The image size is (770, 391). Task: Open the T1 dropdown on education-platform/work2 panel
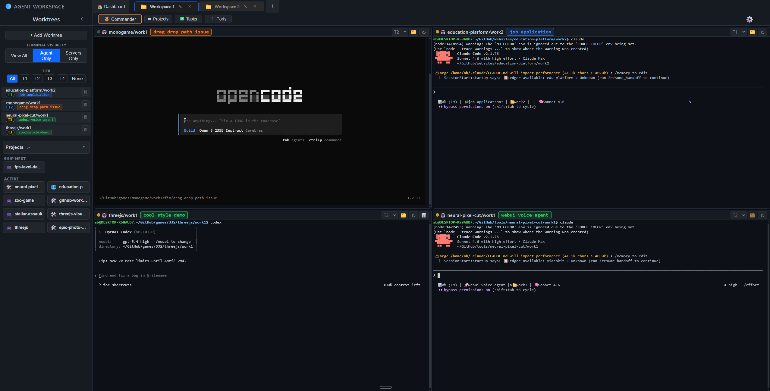[x=738, y=32]
